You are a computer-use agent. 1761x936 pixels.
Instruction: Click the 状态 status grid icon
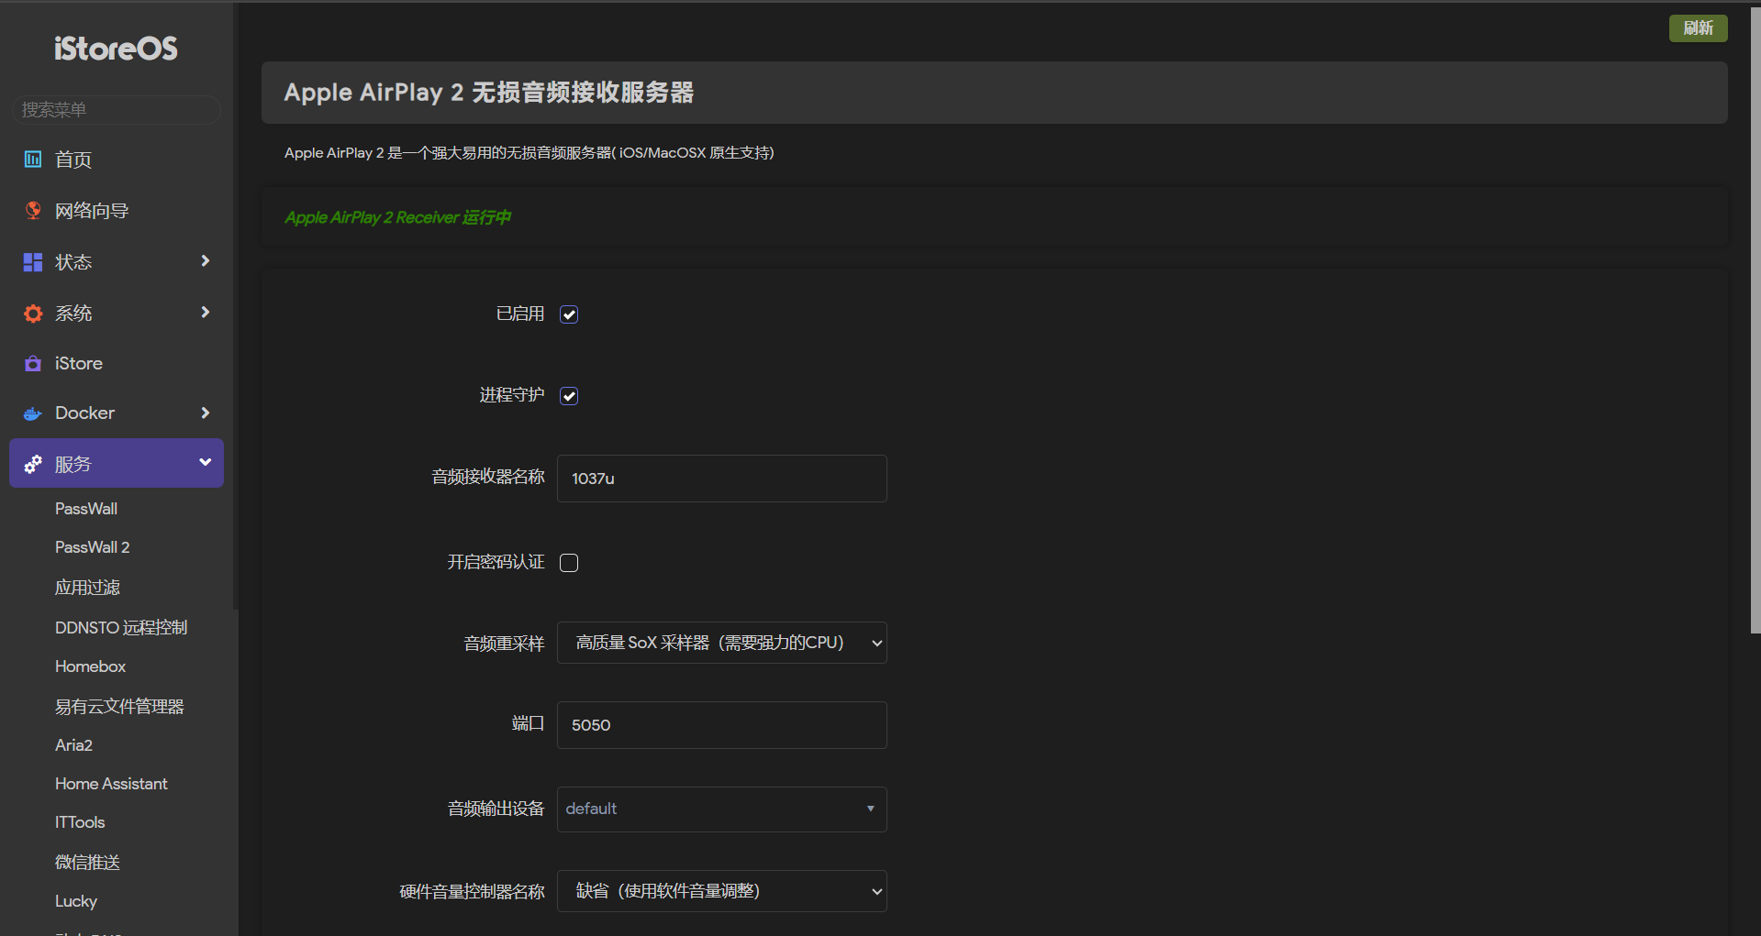point(33,262)
